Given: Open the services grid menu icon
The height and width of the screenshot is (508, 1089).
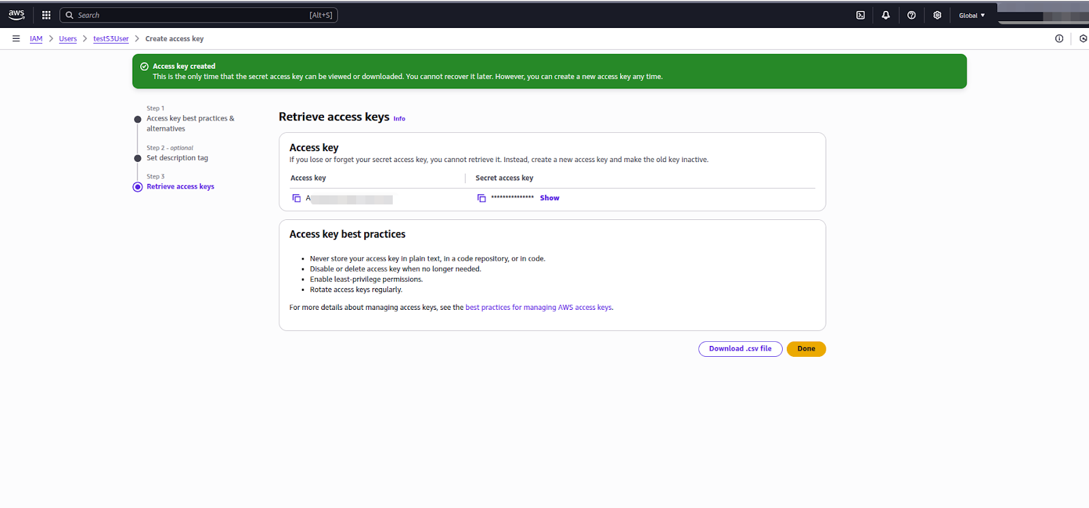Looking at the screenshot, I should (x=46, y=15).
